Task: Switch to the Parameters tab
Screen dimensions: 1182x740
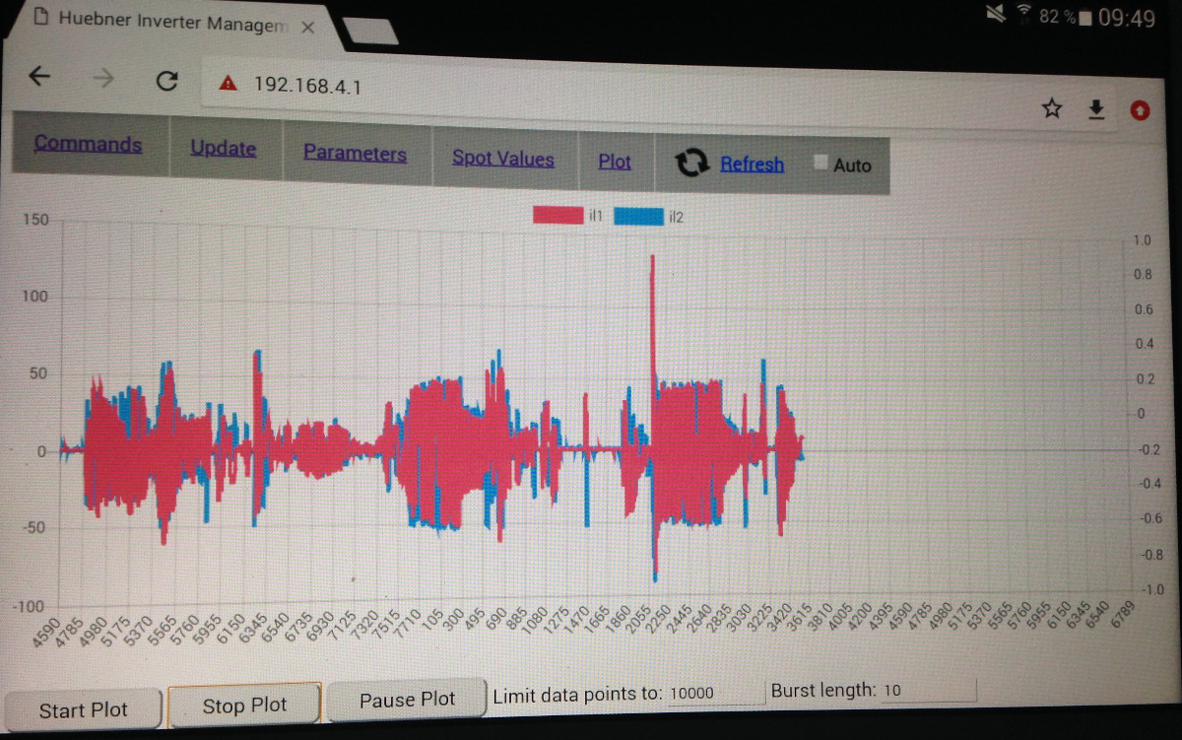Action: [x=355, y=153]
